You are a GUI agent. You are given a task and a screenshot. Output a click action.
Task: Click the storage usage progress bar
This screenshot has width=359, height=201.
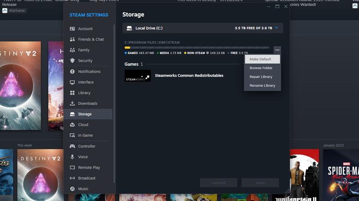click(x=197, y=48)
